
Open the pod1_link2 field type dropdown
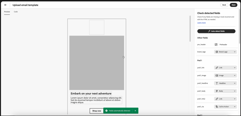click(x=225, y=99)
